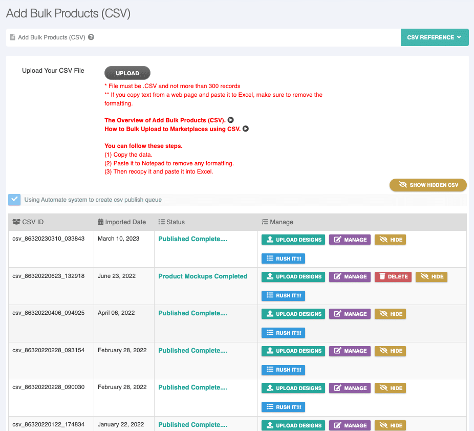Click the Product Mockups Completed status text
Viewport: 474px width, 431px height.
(x=203, y=276)
